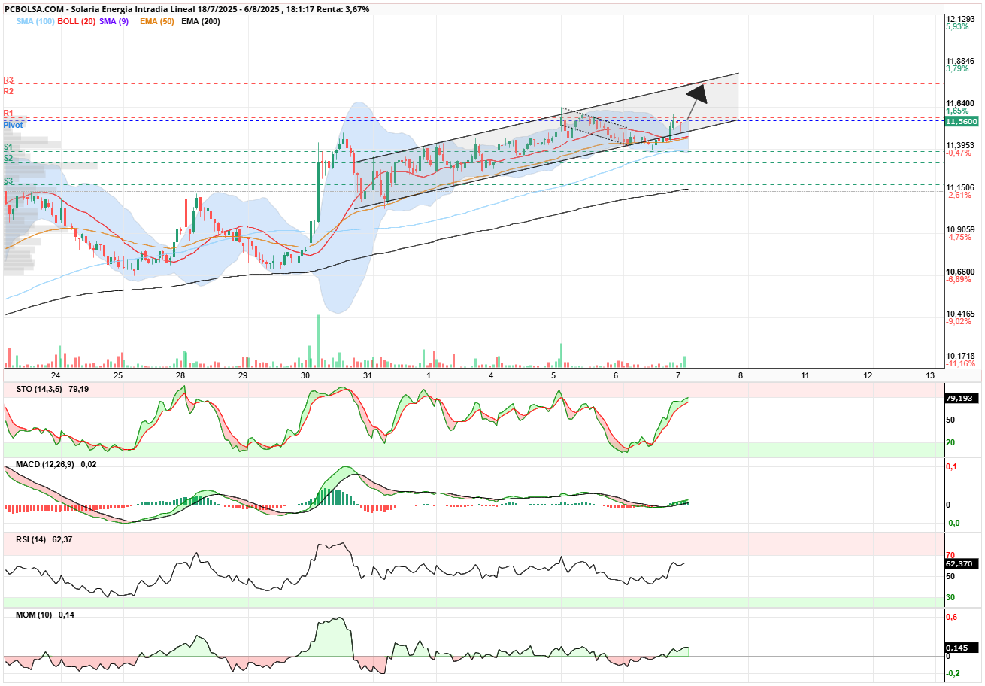
Task: Select the SMA (100) legend label
Action: click(35, 21)
